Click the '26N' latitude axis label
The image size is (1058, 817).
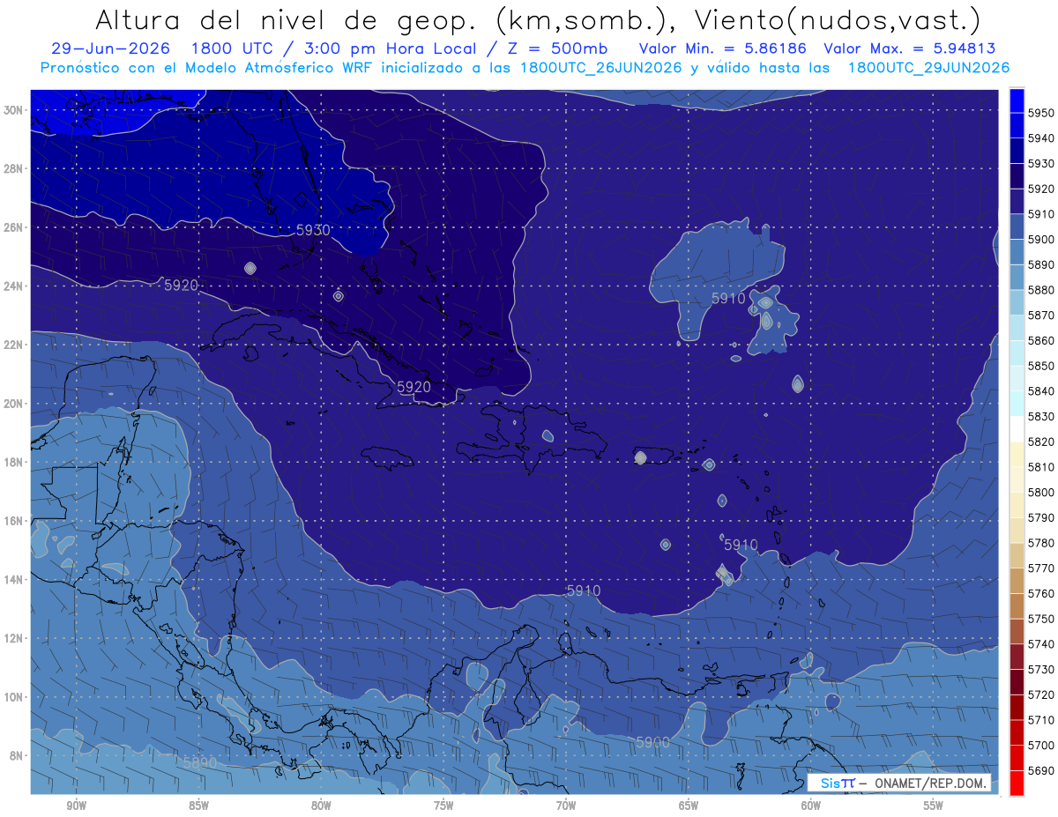(x=14, y=227)
